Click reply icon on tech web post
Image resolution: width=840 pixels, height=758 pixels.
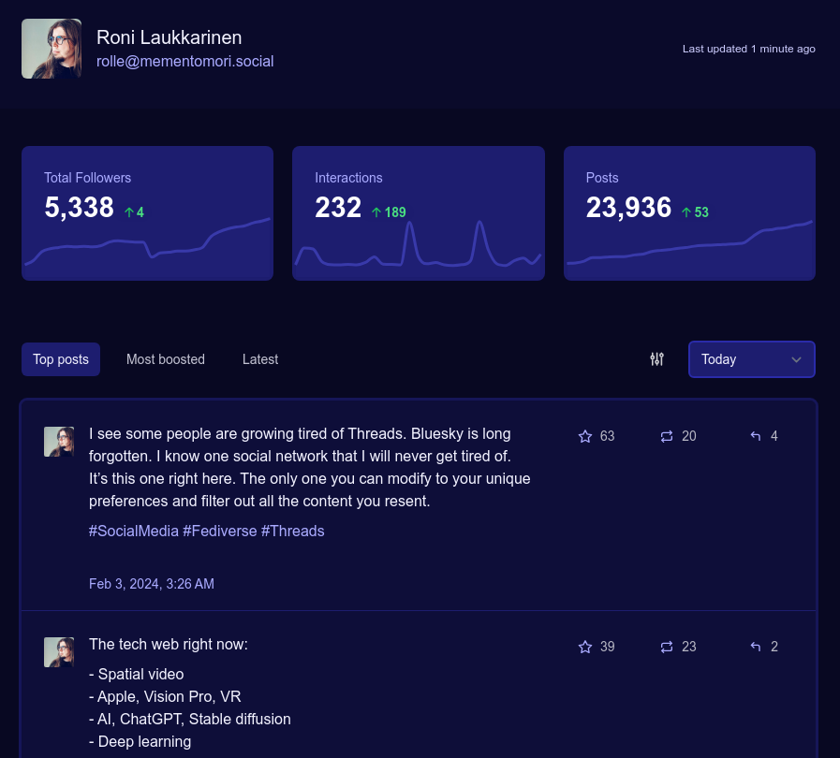(x=756, y=647)
